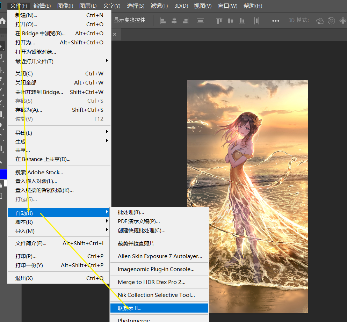Open the 窗口(W) menu
This screenshot has width=347, height=322.
point(227,6)
